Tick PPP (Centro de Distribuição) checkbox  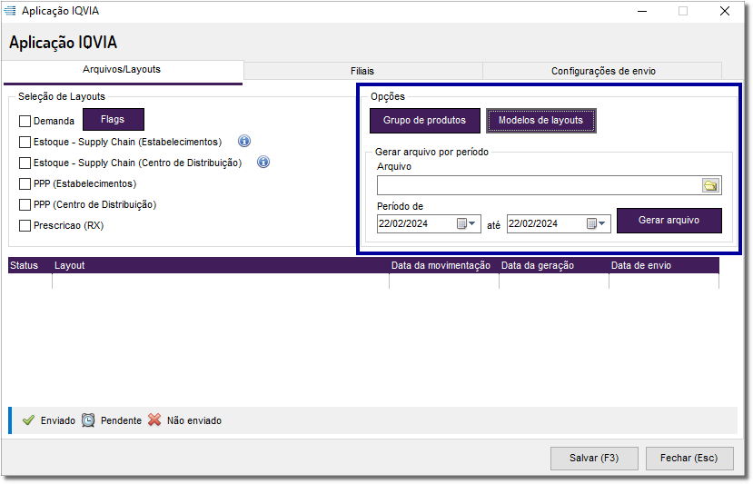[x=25, y=205]
